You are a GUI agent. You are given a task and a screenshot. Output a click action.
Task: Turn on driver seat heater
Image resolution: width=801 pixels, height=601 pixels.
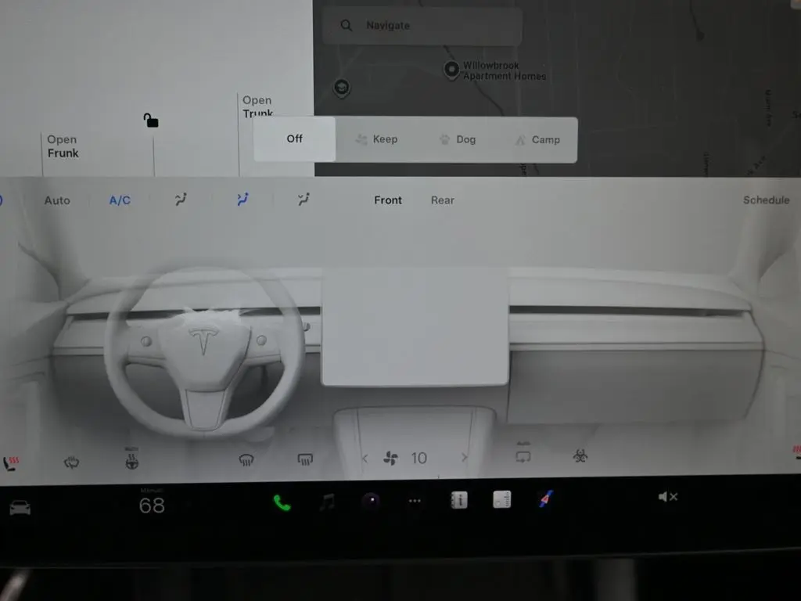[x=11, y=463]
